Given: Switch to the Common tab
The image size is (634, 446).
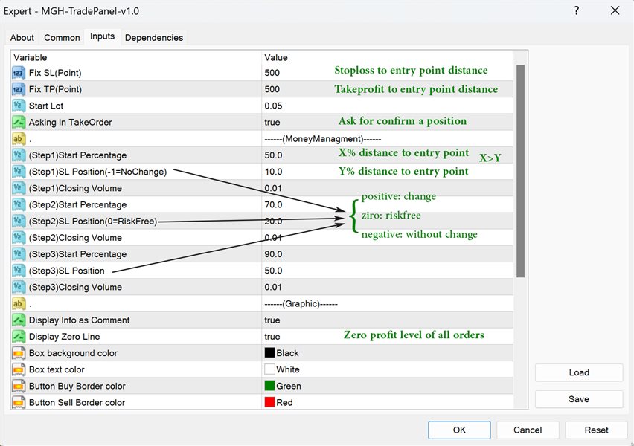Looking at the screenshot, I should [62, 38].
